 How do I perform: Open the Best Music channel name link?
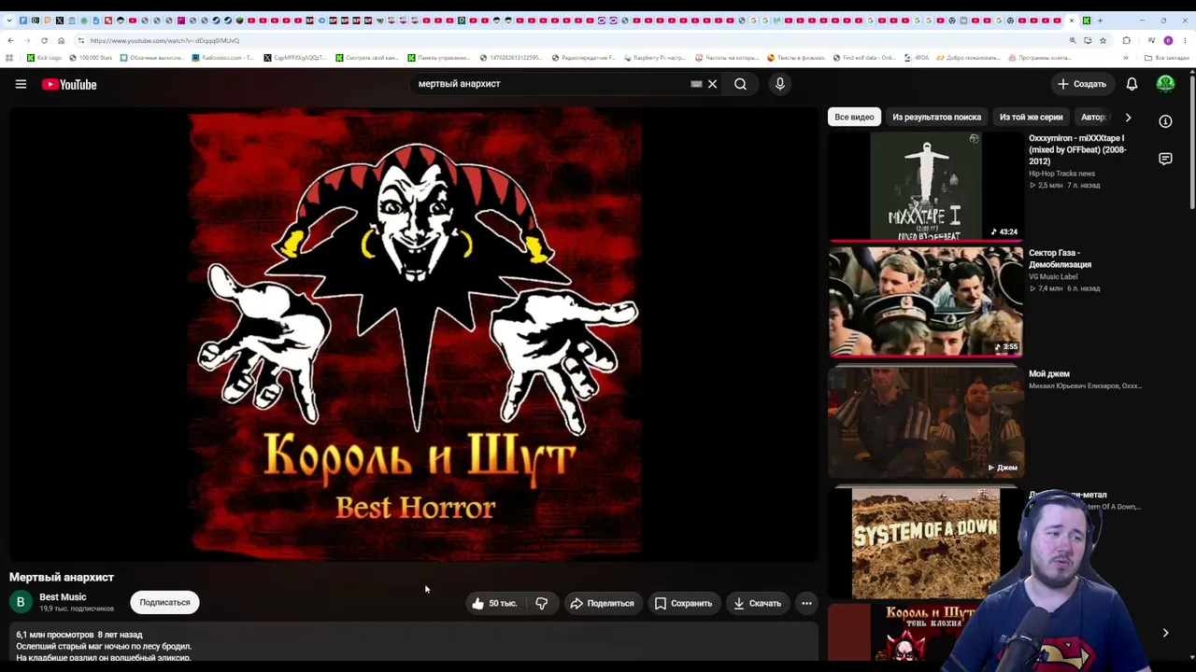63,597
